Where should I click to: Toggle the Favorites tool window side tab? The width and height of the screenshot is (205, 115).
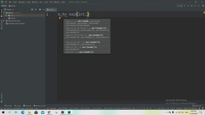point(2,98)
